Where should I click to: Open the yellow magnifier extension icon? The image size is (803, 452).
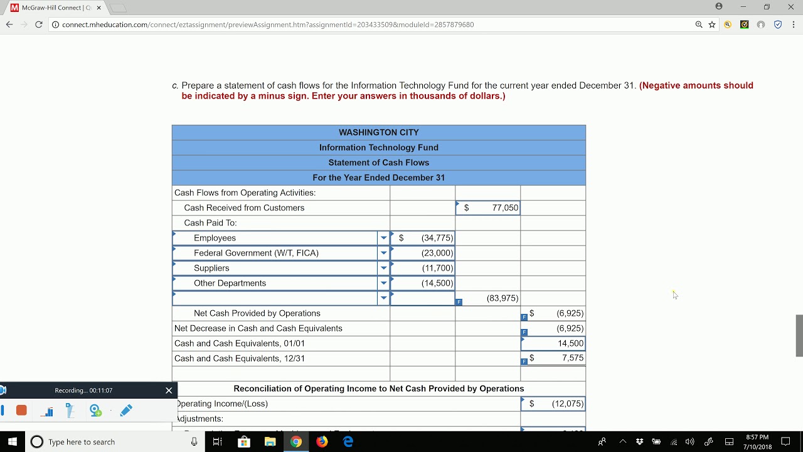[728, 24]
